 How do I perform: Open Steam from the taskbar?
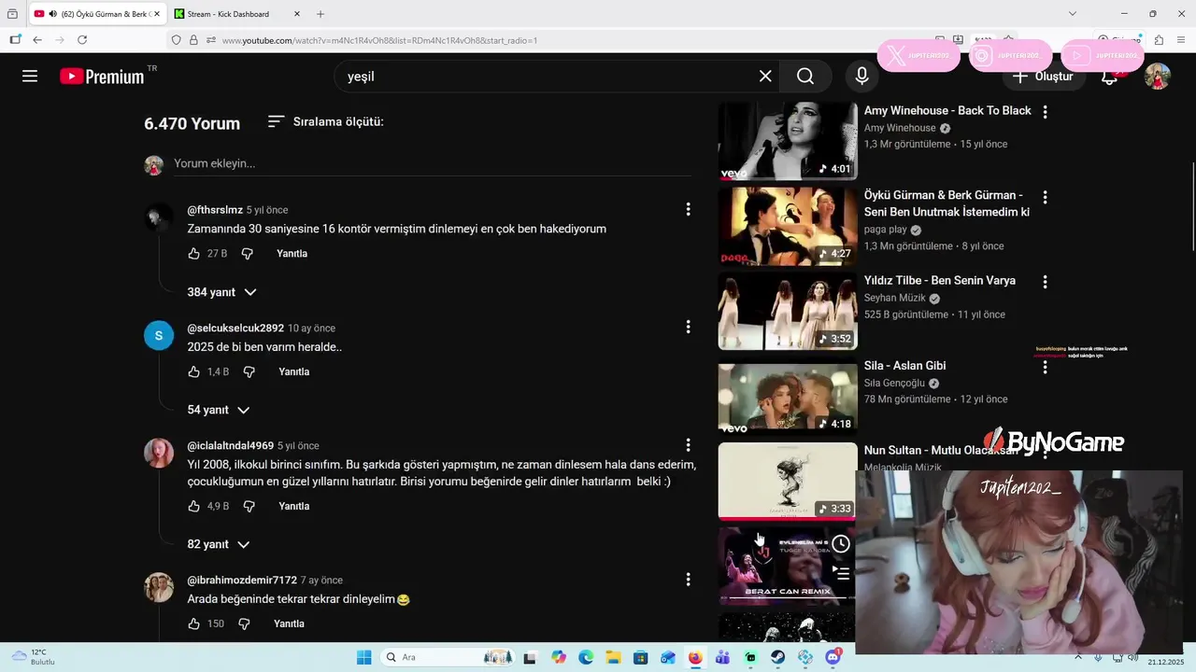777,657
